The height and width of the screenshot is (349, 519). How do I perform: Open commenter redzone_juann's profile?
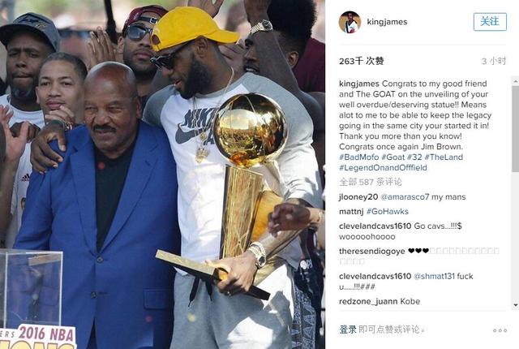point(368,301)
